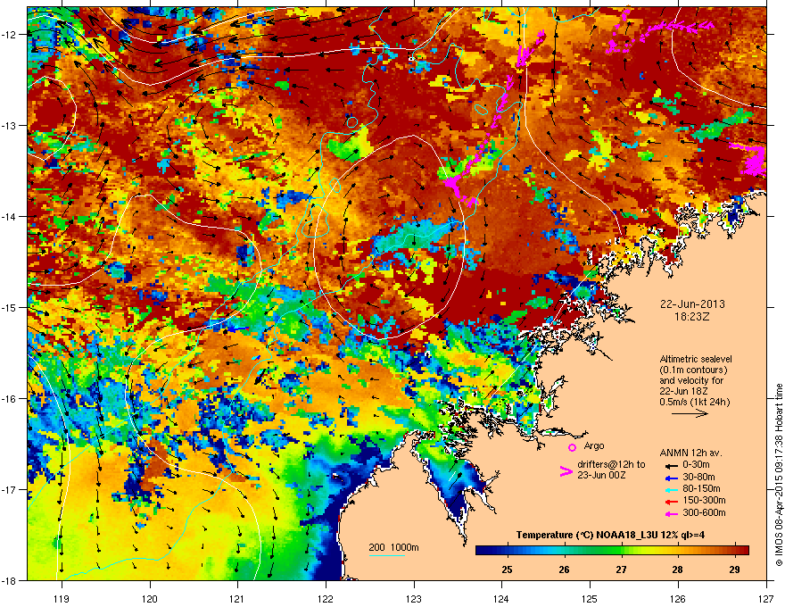Click the 'Altimetric sealevel' caption line

pos(696,359)
